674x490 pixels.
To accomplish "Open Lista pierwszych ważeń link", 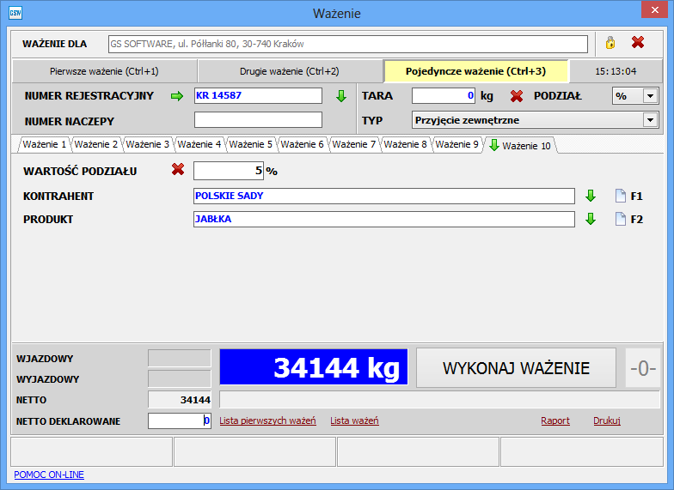I will 267,420.
